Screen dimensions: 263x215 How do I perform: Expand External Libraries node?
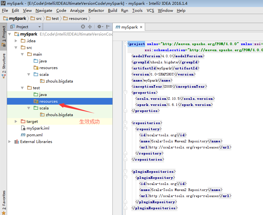(x=10, y=142)
